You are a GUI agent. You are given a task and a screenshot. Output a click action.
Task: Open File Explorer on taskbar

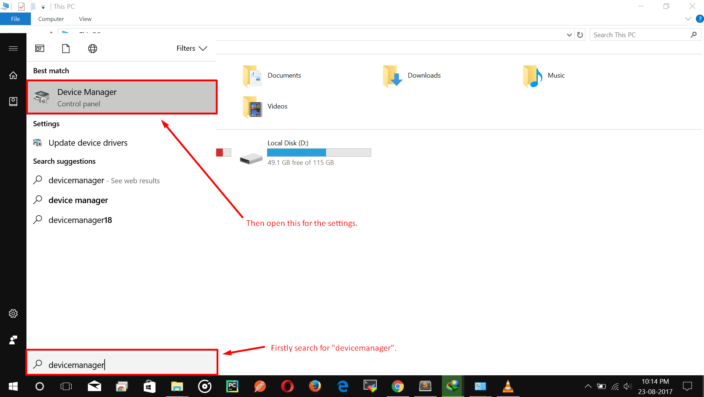tap(177, 386)
